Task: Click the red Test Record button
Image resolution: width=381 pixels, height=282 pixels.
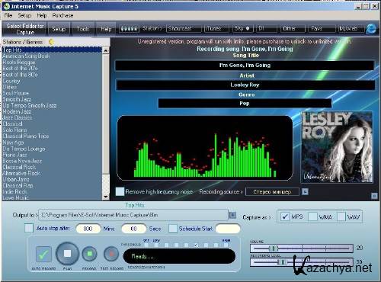Action: point(111,254)
